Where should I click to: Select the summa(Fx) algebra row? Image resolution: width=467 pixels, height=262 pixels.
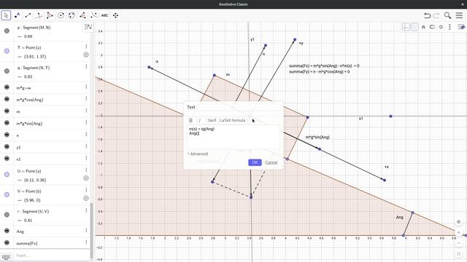coord(45,243)
